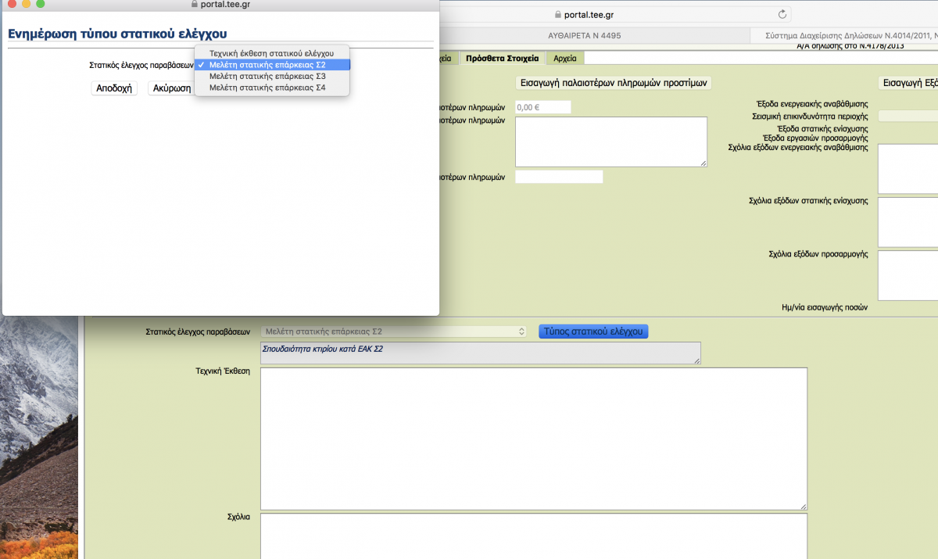Switch to the Πρόσθετα Στοιχεία tab
Viewport: 938px width, 559px height.
click(502, 59)
